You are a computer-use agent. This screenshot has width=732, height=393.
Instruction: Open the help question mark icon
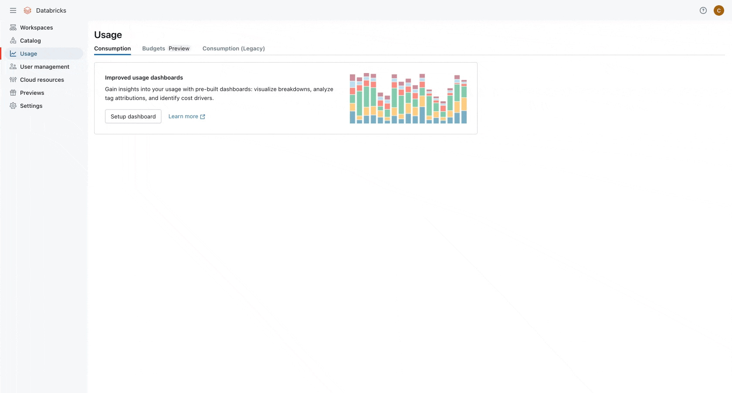pos(703,10)
